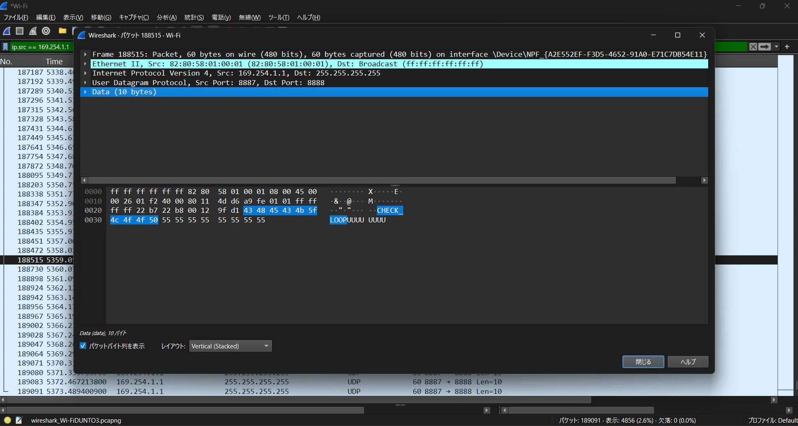Screen dimensions: 798x426
Task: Open the Vertical (Stacked) layout dropdown
Action: click(x=231, y=346)
